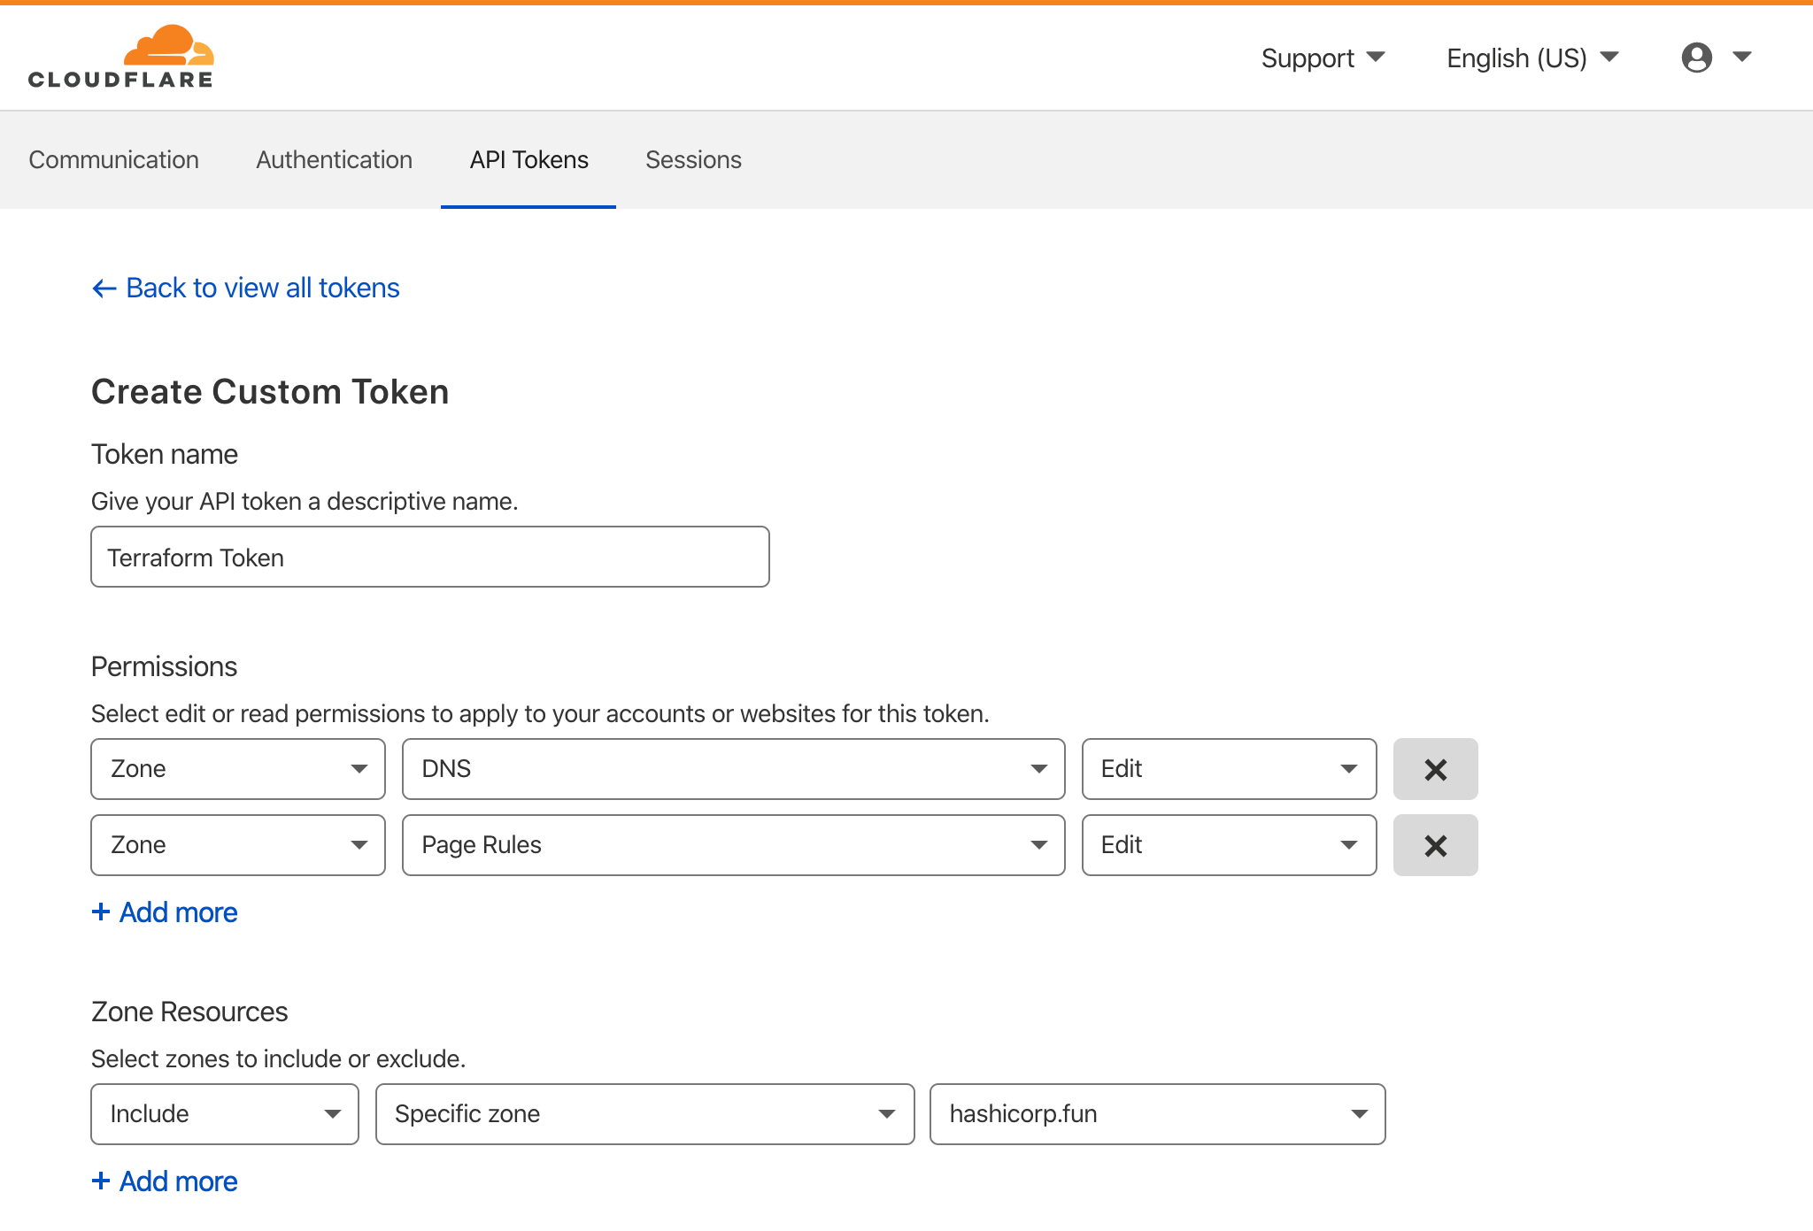This screenshot has width=1813, height=1231.
Task: Switch to the Authentication tab
Action: (334, 160)
